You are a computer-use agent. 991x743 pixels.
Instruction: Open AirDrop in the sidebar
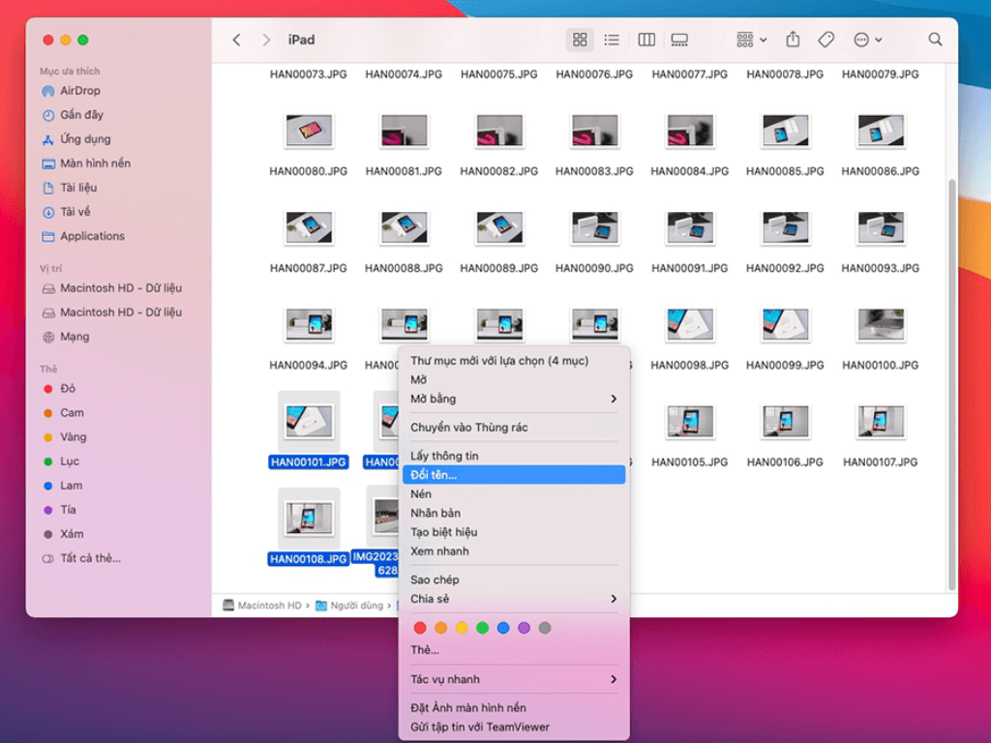pyautogui.click(x=79, y=91)
